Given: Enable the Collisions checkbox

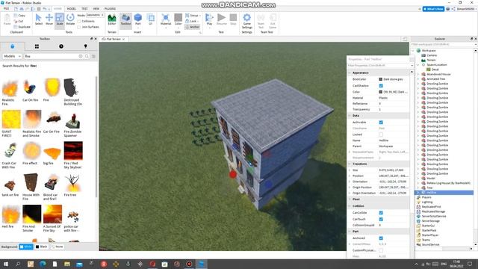Looking at the screenshot, I should pyautogui.click(x=79, y=22).
